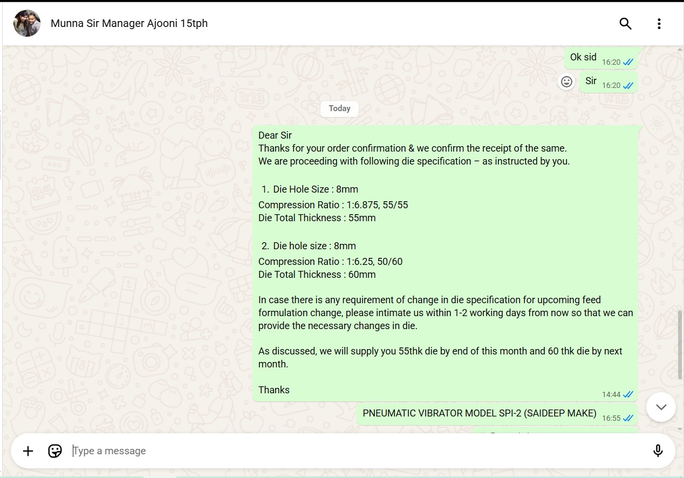Open contact info for Munna Sir Manager Ajooni
Screen dimensions: 684x478
pyautogui.click(x=129, y=24)
